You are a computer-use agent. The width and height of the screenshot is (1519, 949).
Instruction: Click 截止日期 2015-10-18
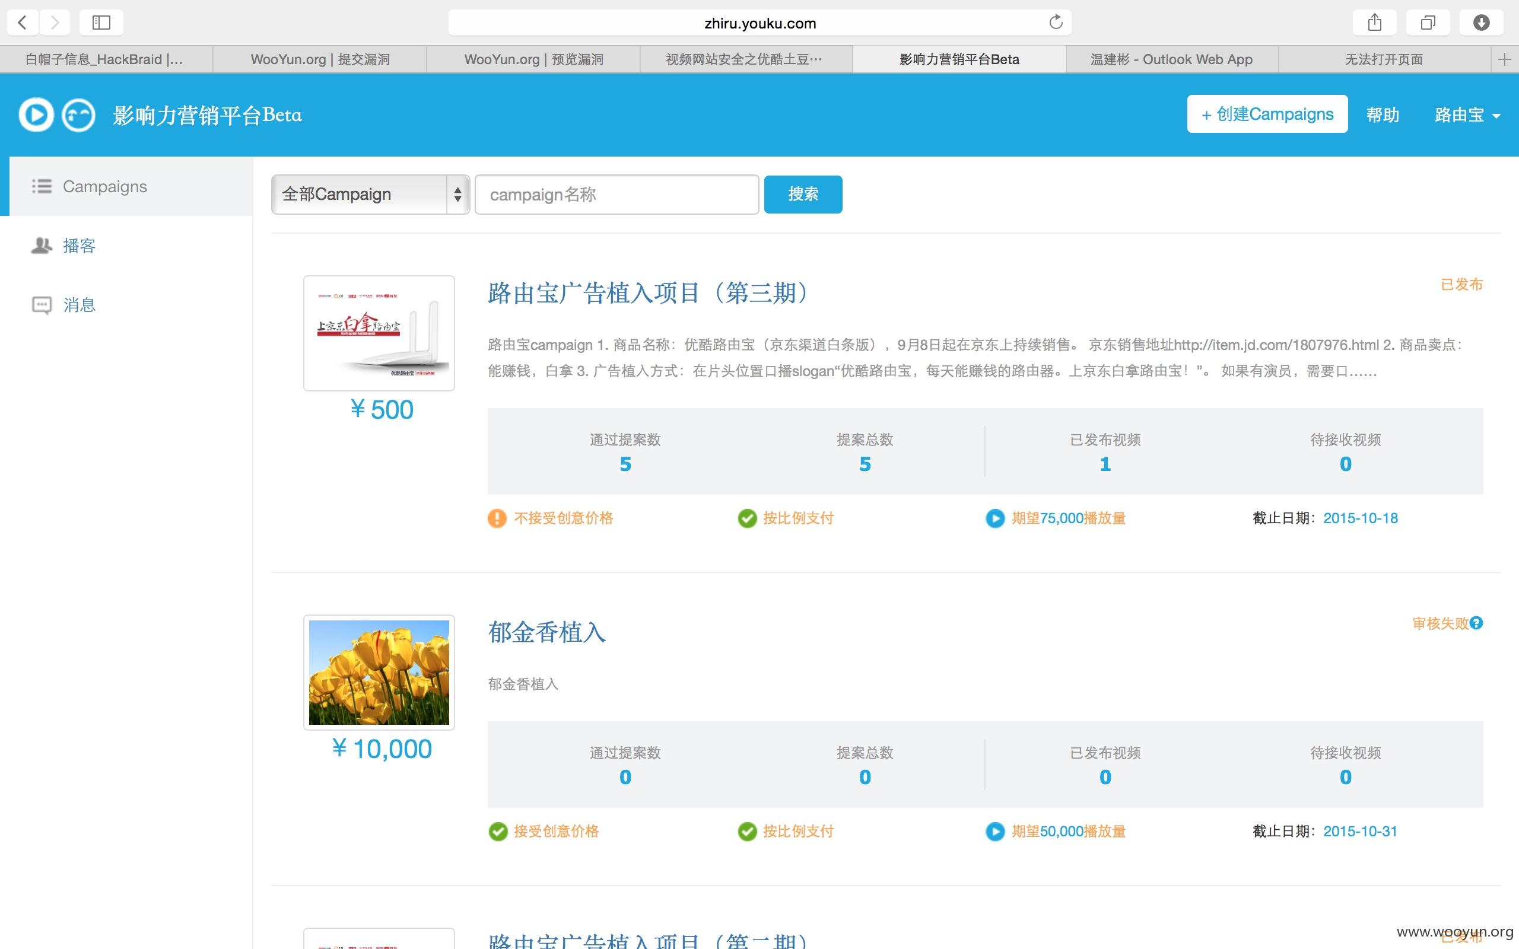(x=1325, y=518)
